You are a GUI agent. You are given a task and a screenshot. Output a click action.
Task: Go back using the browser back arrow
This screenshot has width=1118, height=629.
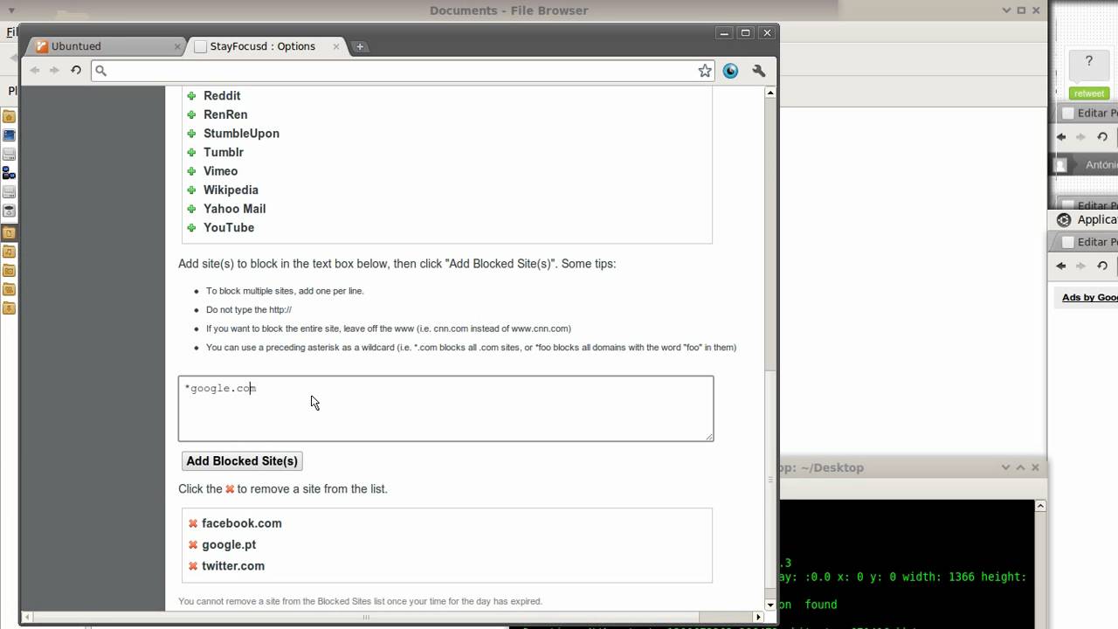(35, 70)
